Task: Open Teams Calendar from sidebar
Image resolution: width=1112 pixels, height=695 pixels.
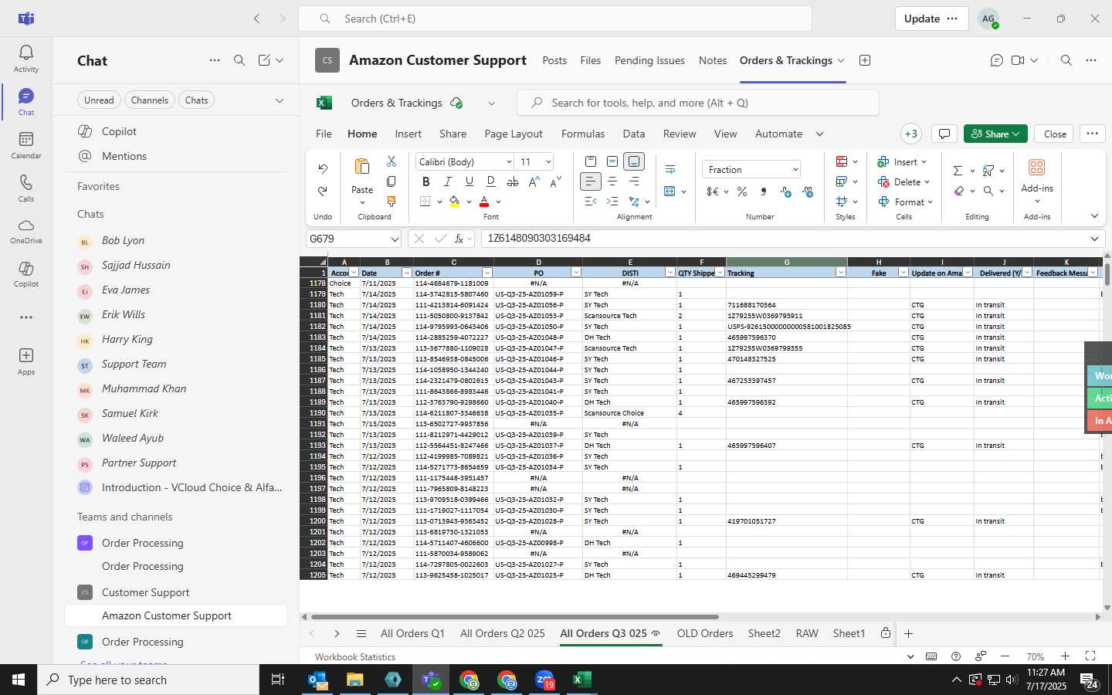Action: point(26,145)
